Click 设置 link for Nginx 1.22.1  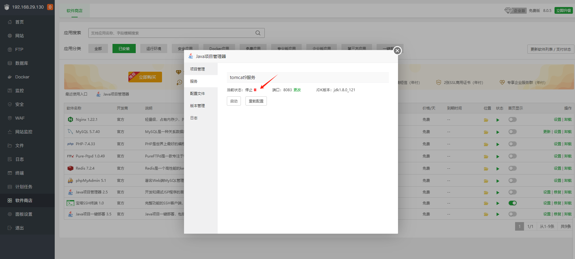coord(557,120)
